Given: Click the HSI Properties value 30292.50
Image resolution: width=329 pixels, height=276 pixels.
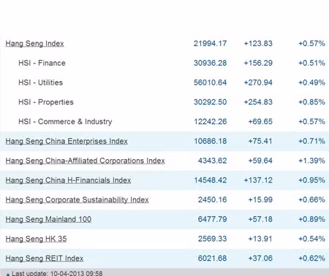Looking at the screenshot, I should pyautogui.click(x=210, y=102).
